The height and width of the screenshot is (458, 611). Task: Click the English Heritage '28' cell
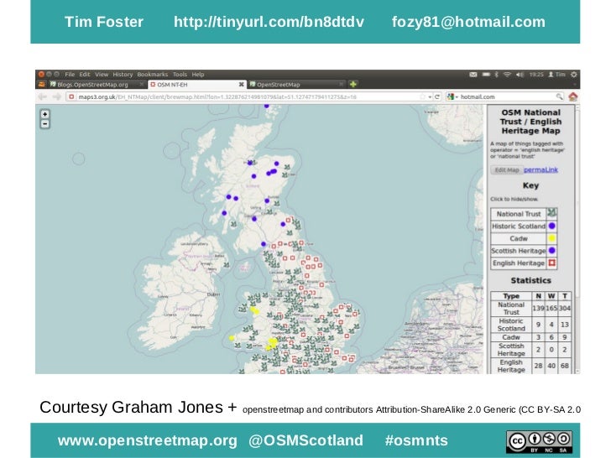tap(538, 366)
